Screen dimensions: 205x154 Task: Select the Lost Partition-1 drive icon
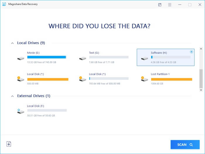pyautogui.click(x=144, y=79)
